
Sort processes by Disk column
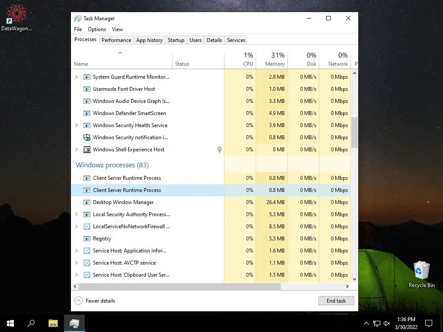[x=303, y=60]
